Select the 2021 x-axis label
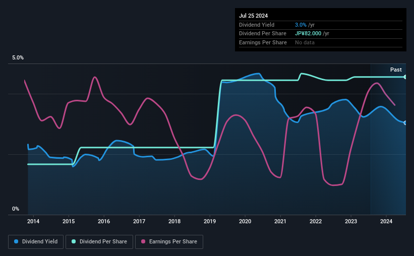This screenshot has width=414, height=256. (x=280, y=221)
